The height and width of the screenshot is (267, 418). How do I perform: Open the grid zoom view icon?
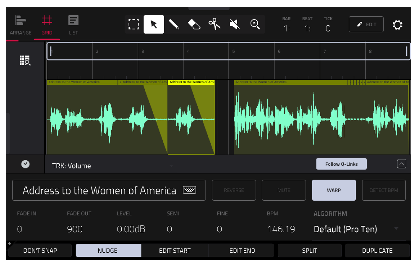tap(25, 60)
